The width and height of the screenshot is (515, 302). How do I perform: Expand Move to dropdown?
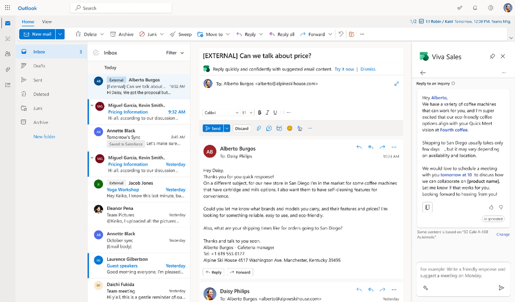(228, 34)
